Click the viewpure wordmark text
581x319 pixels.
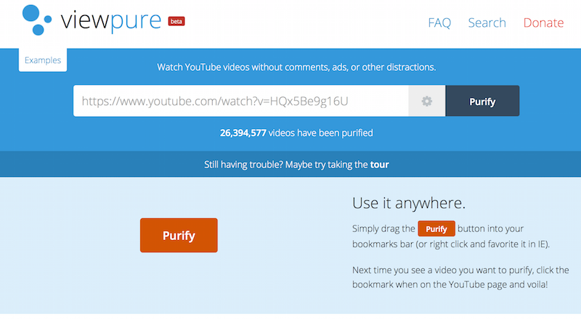[111, 21]
